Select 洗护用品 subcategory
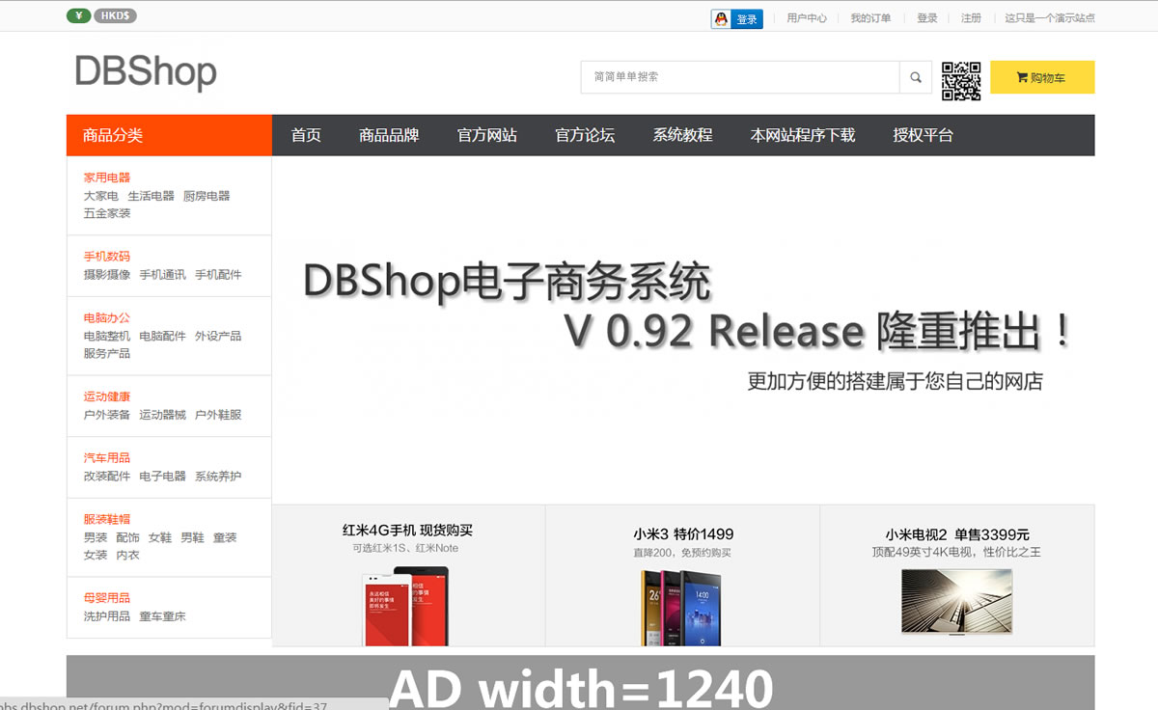This screenshot has width=1158, height=710. click(x=107, y=616)
